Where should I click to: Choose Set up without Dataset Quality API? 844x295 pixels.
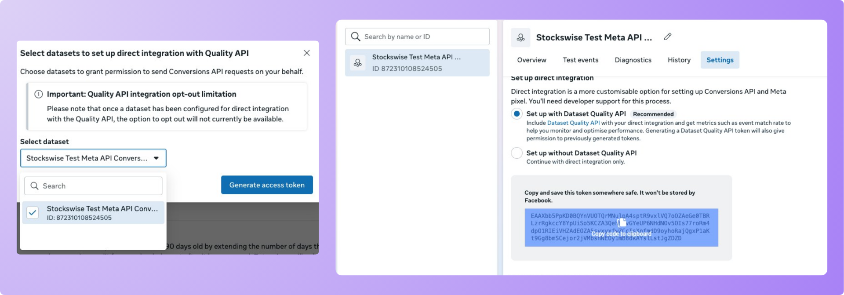[517, 153]
